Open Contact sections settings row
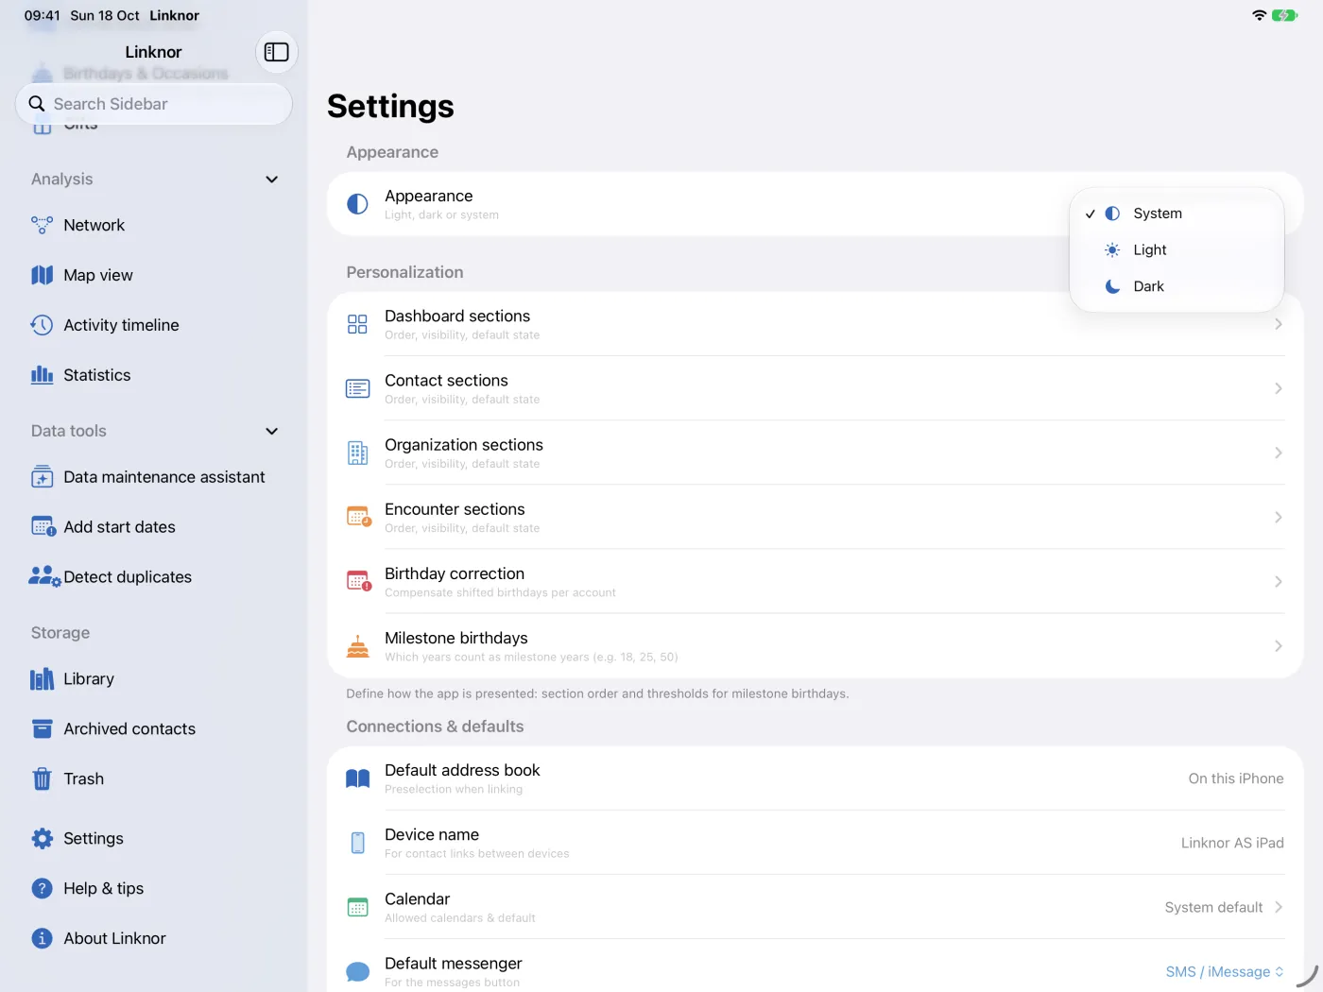This screenshot has height=992, width=1323. pos(815,388)
